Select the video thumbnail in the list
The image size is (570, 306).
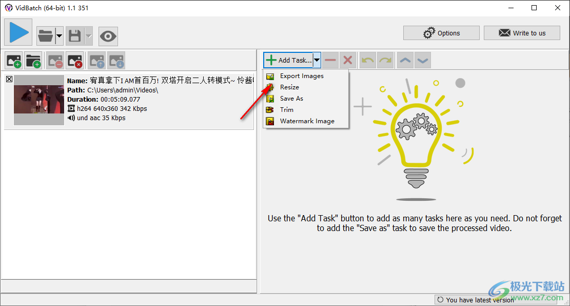point(39,100)
